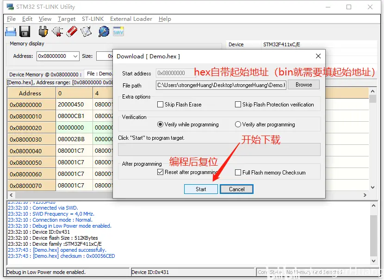Viewport: 384px width, 280px height.
Task: Open the Edit menu
Action: [27, 19]
